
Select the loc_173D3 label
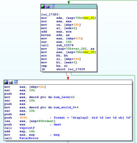pyautogui.click(x=51, y=15)
